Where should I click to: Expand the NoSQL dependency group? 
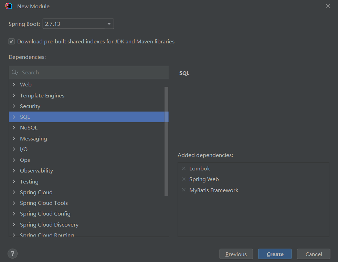tap(14, 128)
